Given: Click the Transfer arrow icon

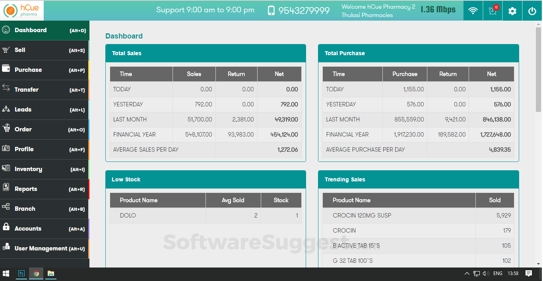Looking at the screenshot, I should point(6,90).
